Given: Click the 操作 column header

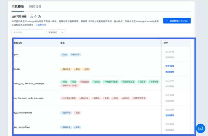Looking at the screenshot, I should click(x=166, y=43).
